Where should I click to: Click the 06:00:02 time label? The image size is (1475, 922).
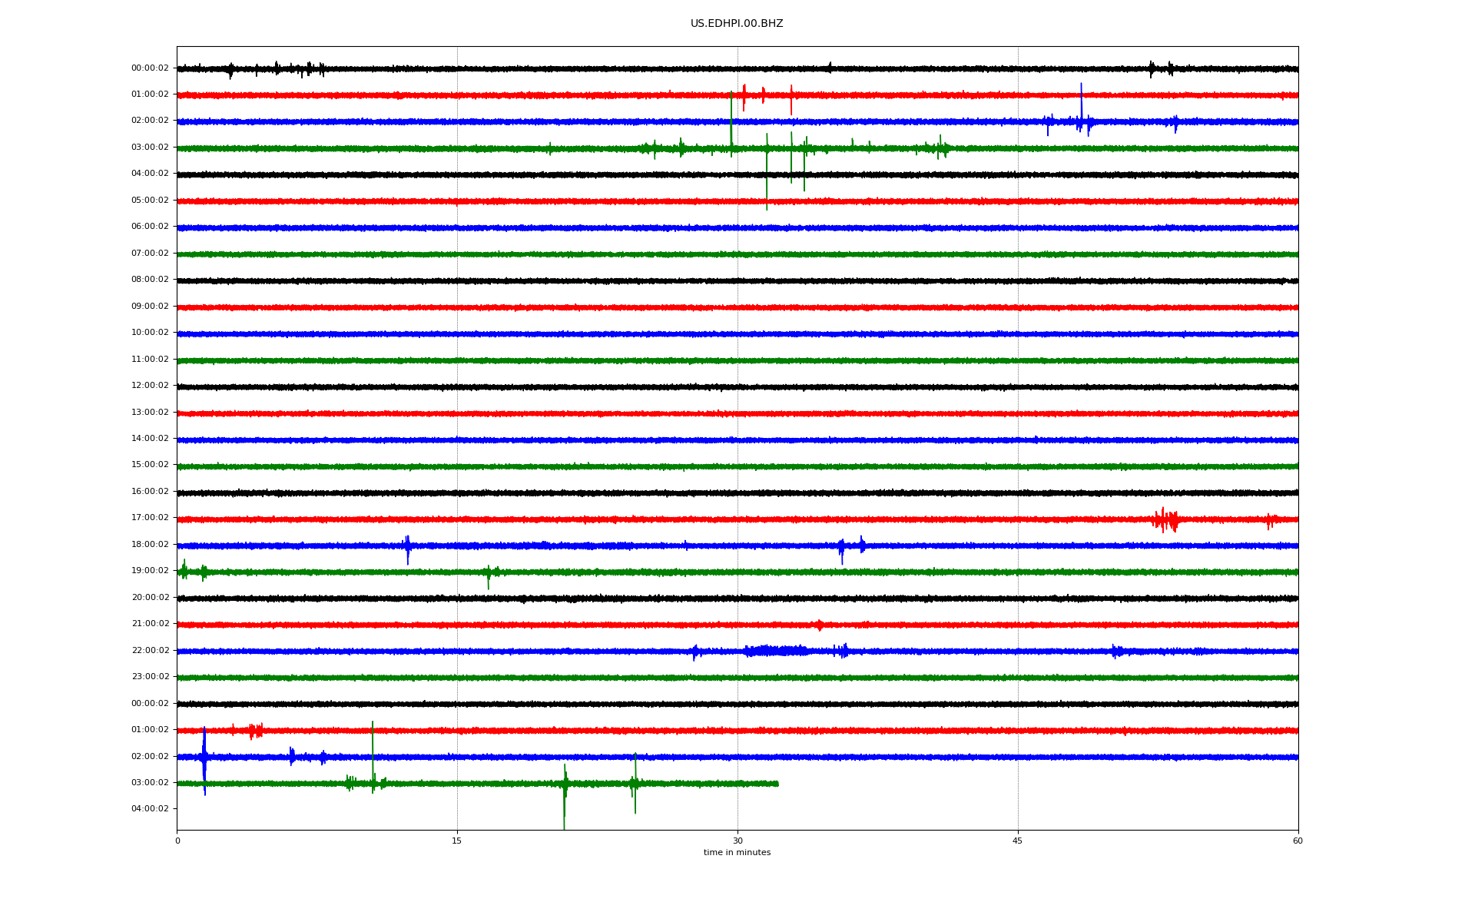tap(150, 227)
